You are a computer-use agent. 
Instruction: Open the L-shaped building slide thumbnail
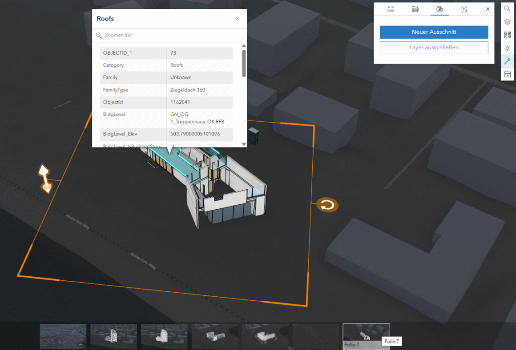pyautogui.click(x=215, y=336)
